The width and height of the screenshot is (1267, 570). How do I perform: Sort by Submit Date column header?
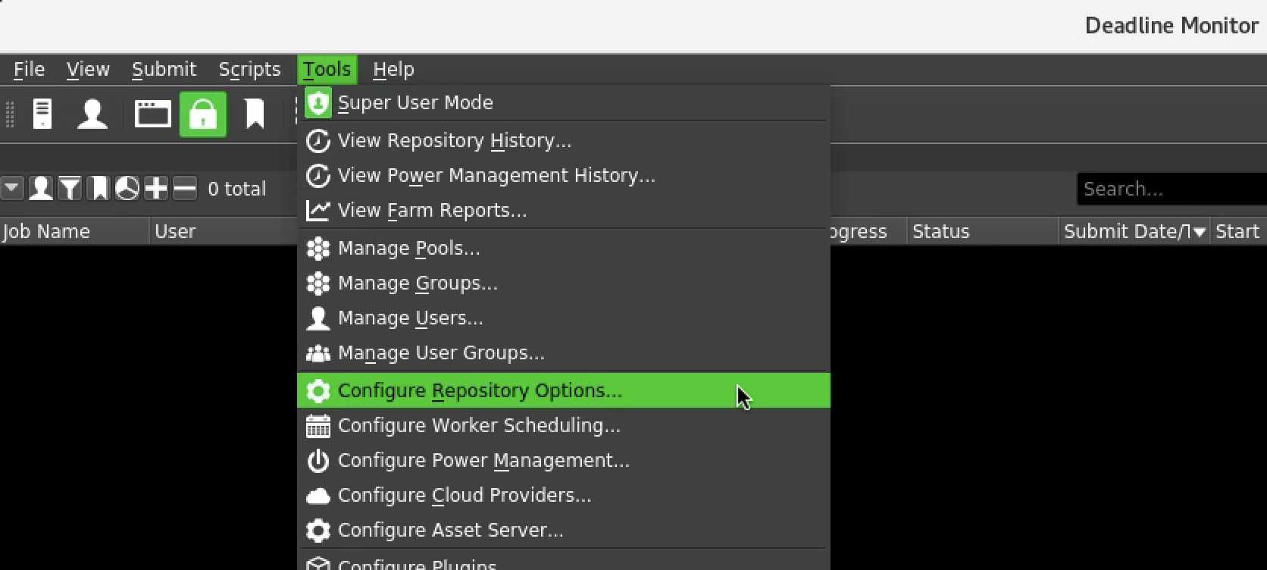pyautogui.click(x=1134, y=231)
